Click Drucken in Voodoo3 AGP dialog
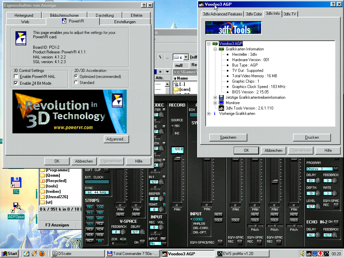Image resolution: width=344 pixels, height=258 pixels. pyautogui.click(x=312, y=137)
